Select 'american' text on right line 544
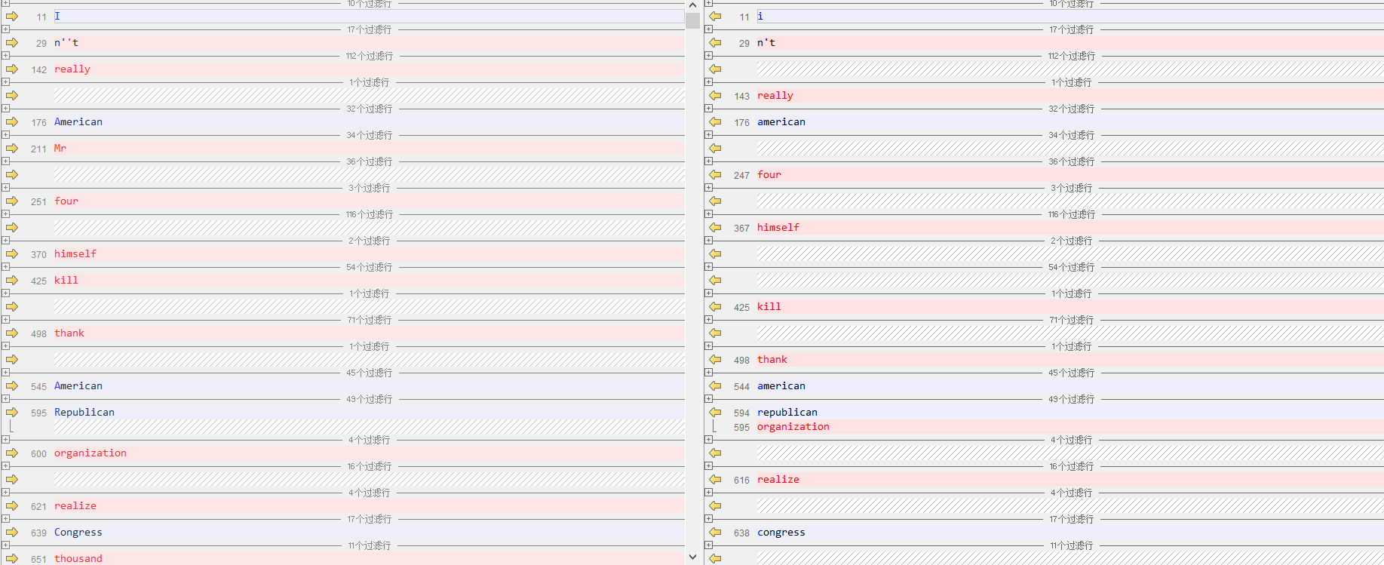 coord(781,386)
